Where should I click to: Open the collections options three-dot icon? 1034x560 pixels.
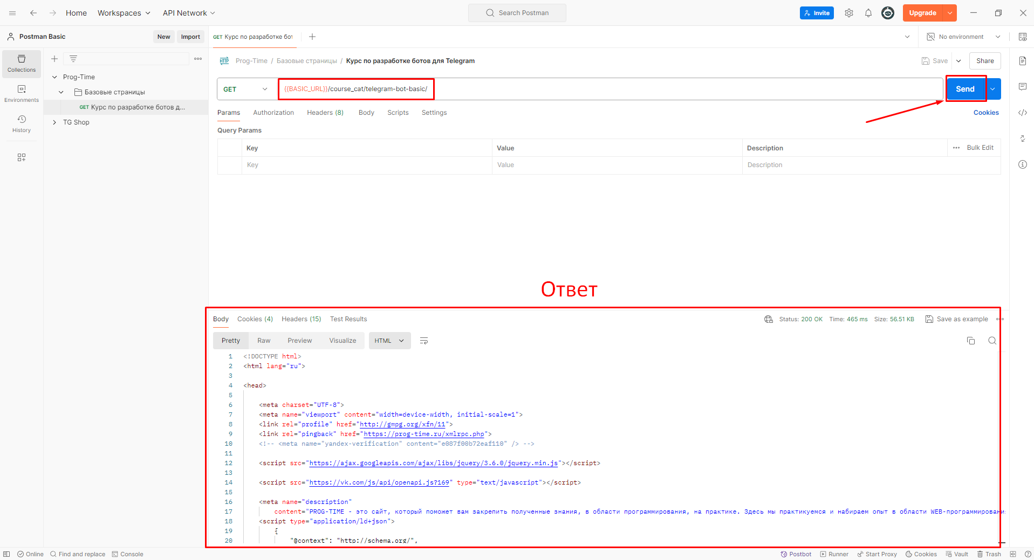[x=198, y=59]
